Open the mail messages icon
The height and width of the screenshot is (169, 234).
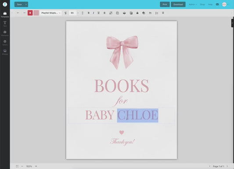(217, 4)
